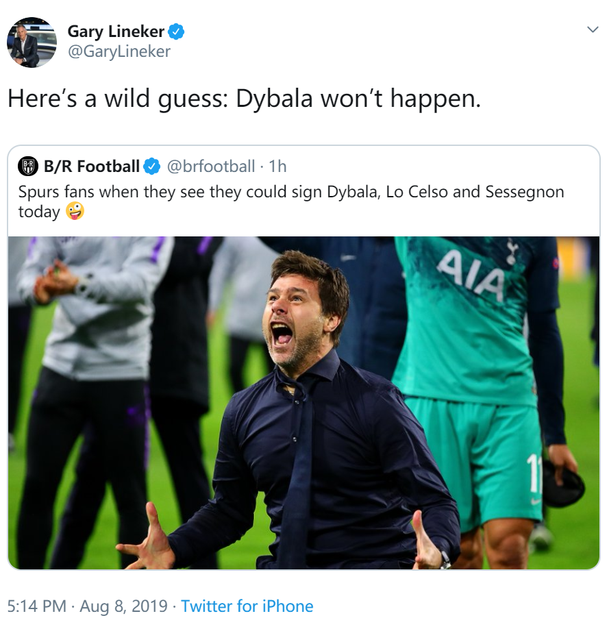Open Gary Lineker's profile avatar

32,42
